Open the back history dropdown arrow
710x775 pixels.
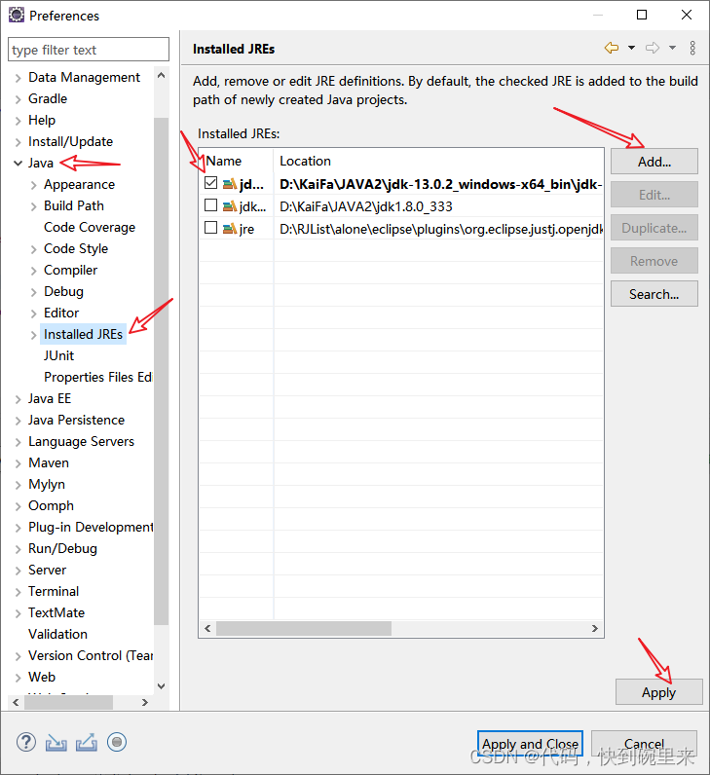[x=631, y=48]
